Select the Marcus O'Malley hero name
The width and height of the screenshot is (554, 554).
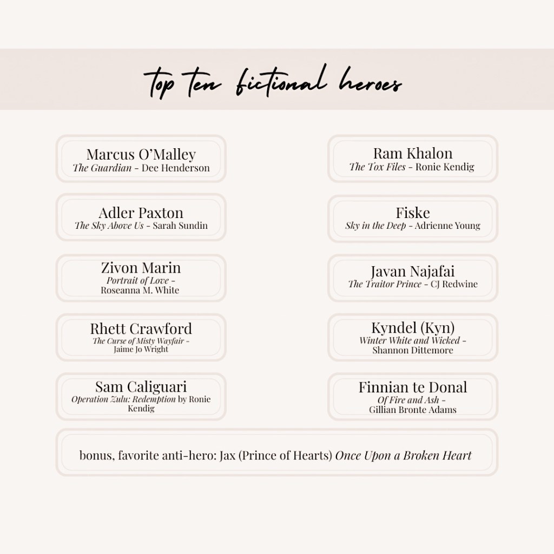tap(141, 154)
